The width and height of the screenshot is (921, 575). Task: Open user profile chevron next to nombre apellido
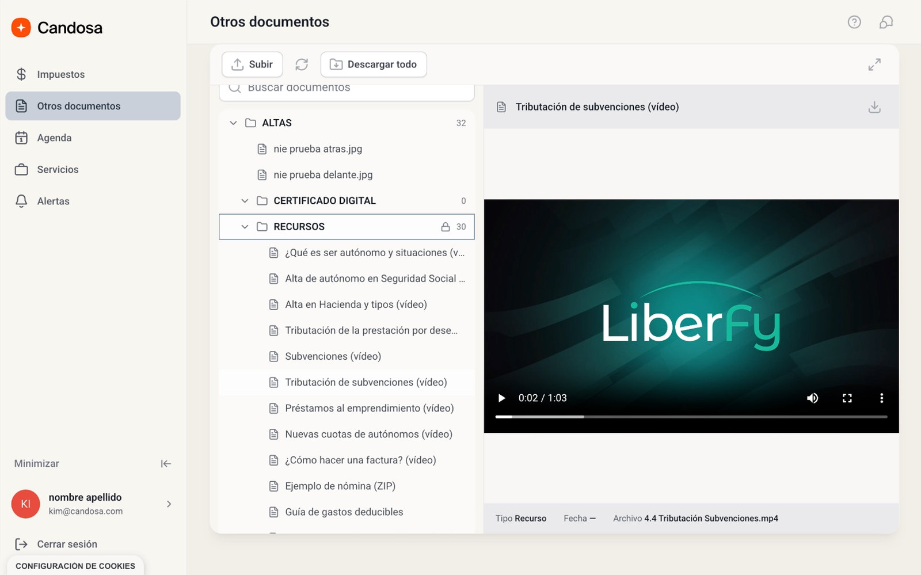tap(169, 504)
